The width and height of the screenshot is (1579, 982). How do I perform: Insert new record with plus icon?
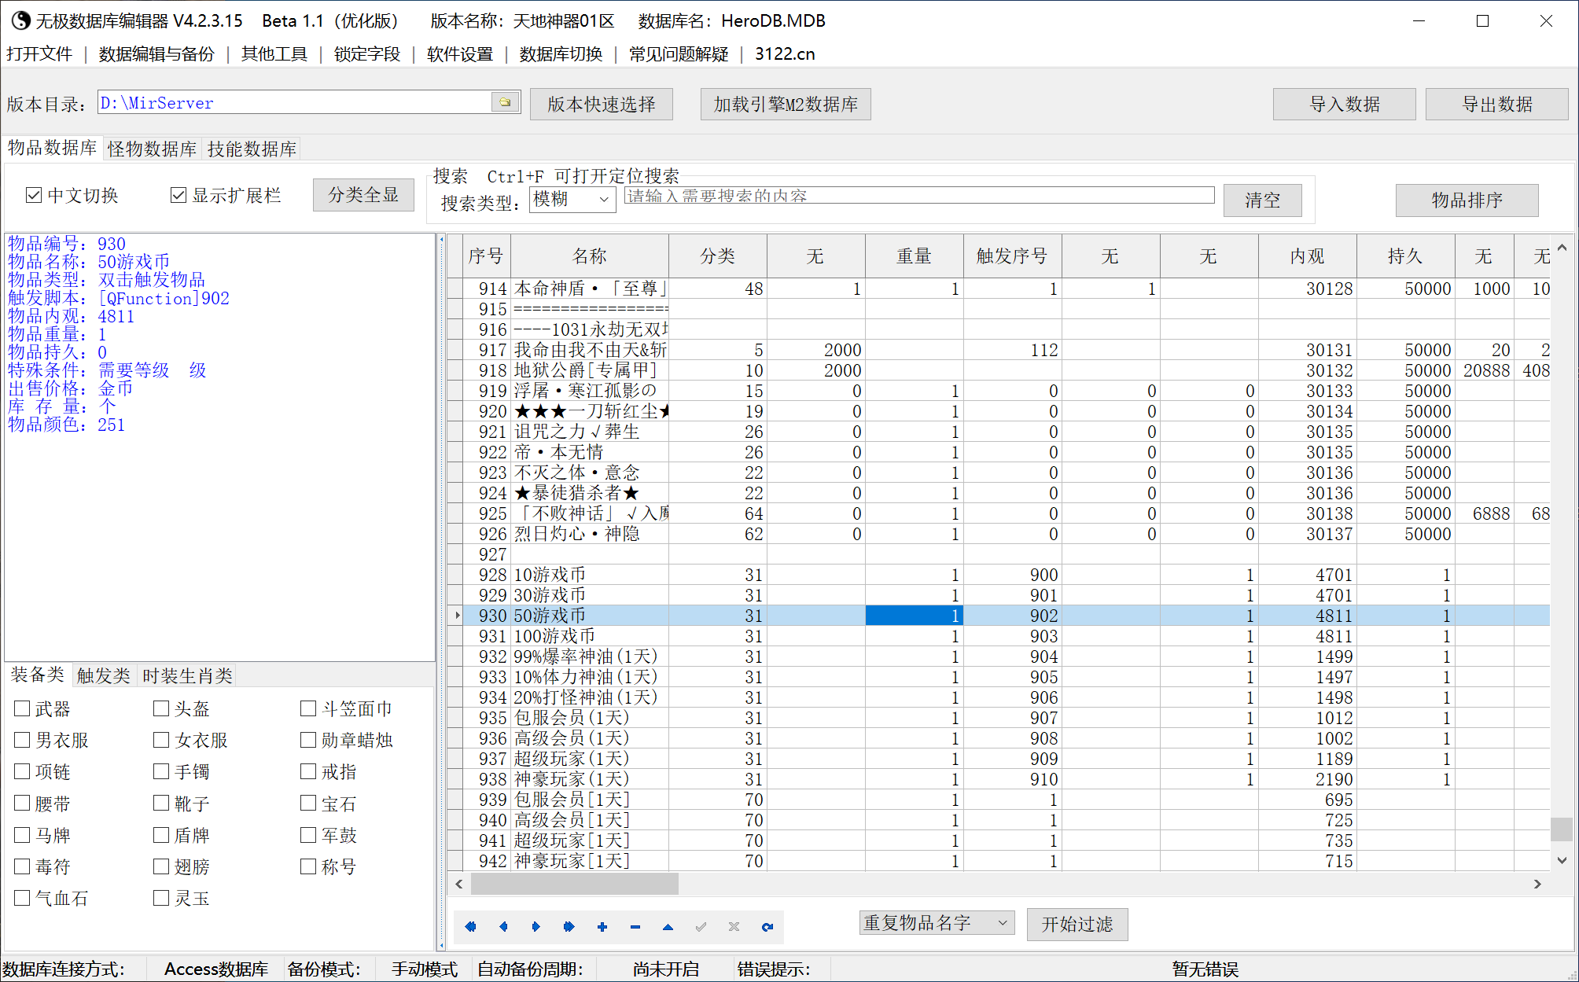[602, 926]
